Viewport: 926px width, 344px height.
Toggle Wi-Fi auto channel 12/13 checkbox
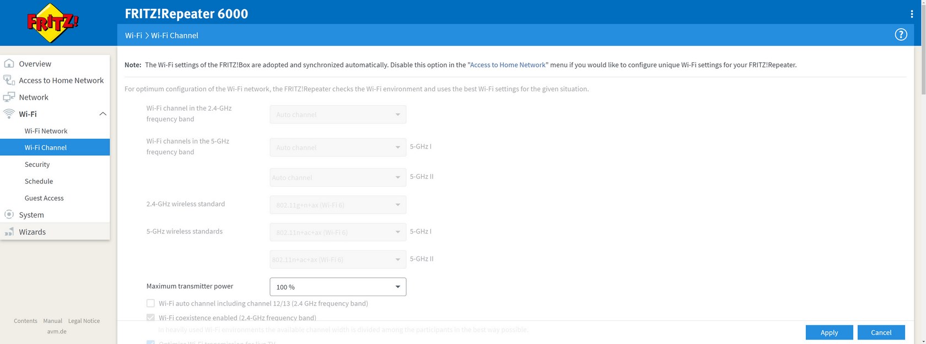coord(150,303)
